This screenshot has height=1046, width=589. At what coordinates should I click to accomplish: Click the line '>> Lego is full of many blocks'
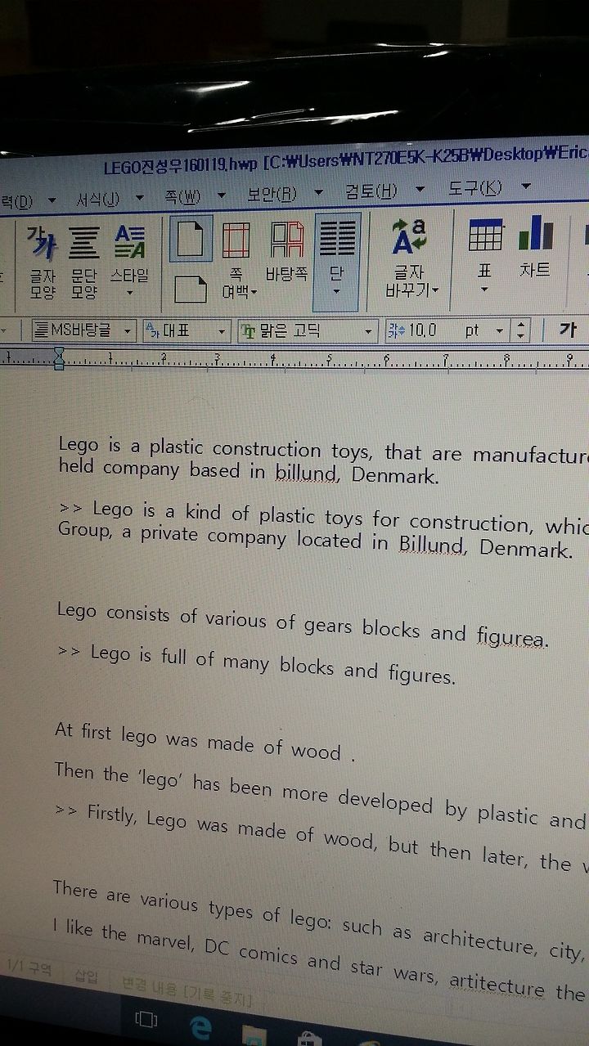(x=257, y=664)
